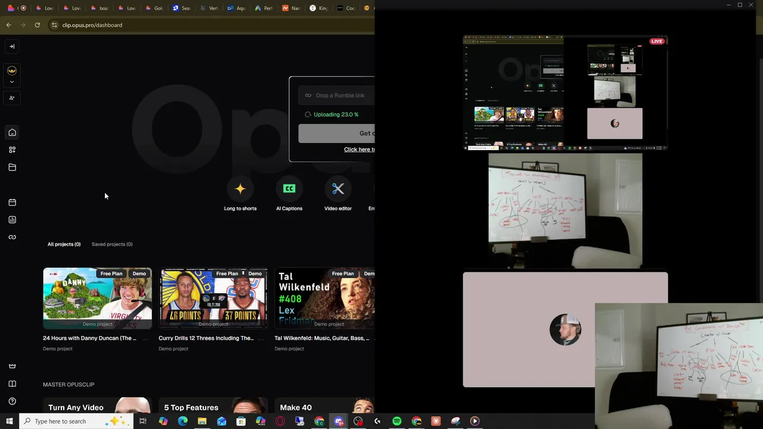Open the apps grid sidebar icon

(12, 150)
